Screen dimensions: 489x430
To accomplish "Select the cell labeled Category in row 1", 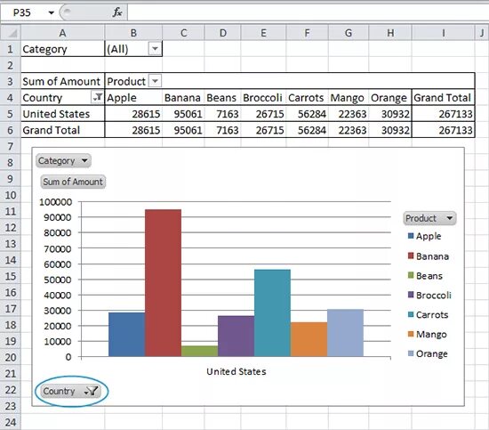I will pyautogui.click(x=63, y=49).
